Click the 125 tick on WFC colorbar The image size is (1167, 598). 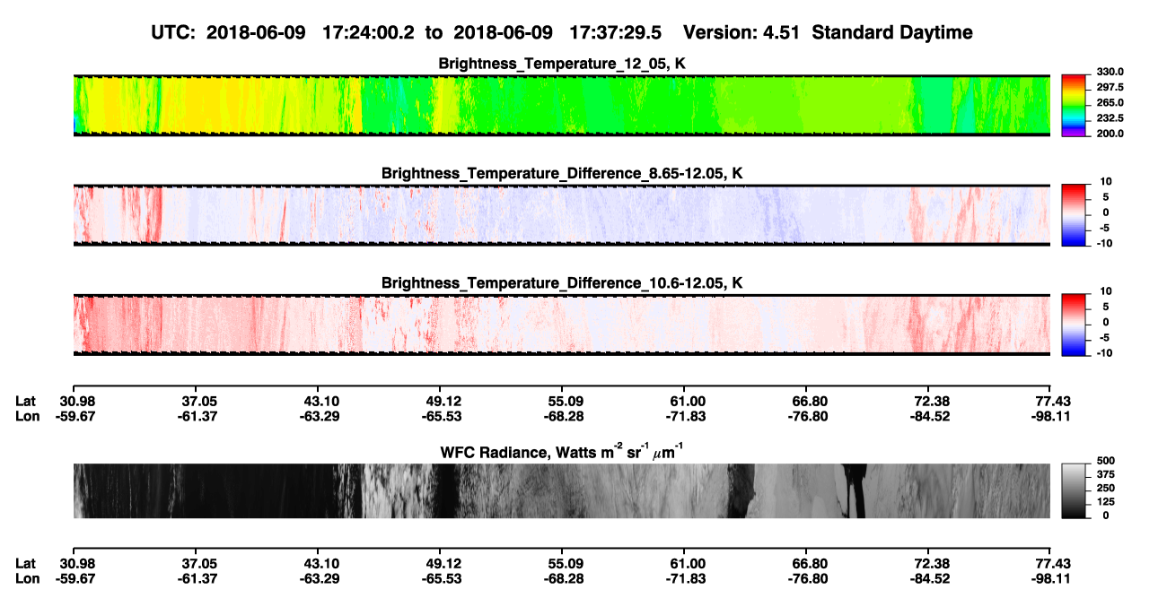tap(1105, 501)
